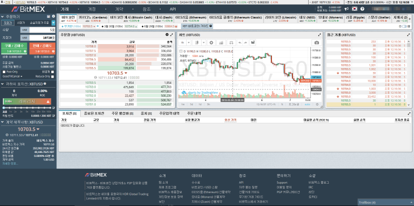
Task: Click the chart candlestick style icon
Action: (x=197, y=42)
